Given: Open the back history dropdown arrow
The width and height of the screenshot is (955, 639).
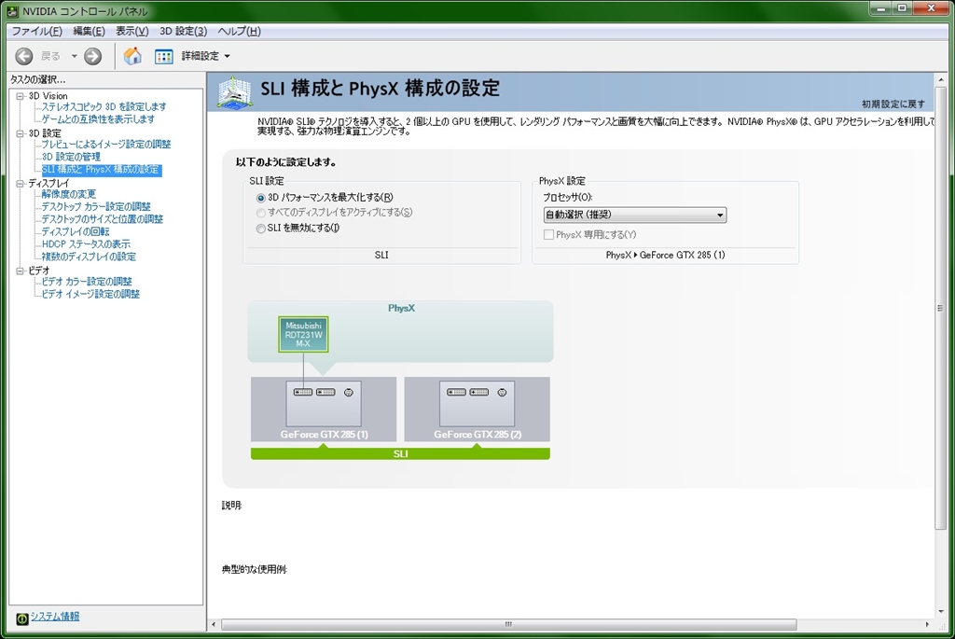Looking at the screenshot, I should (x=75, y=56).
